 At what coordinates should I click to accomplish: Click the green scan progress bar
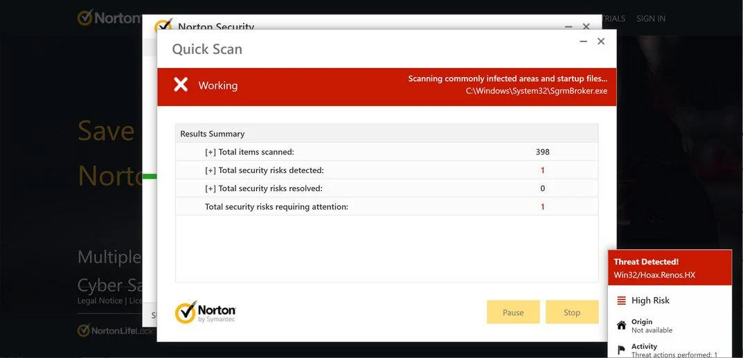pos(150,176)
